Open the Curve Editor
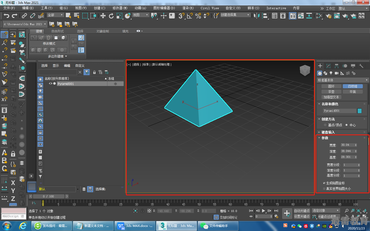The image size is (370, 231). [301, 16]
